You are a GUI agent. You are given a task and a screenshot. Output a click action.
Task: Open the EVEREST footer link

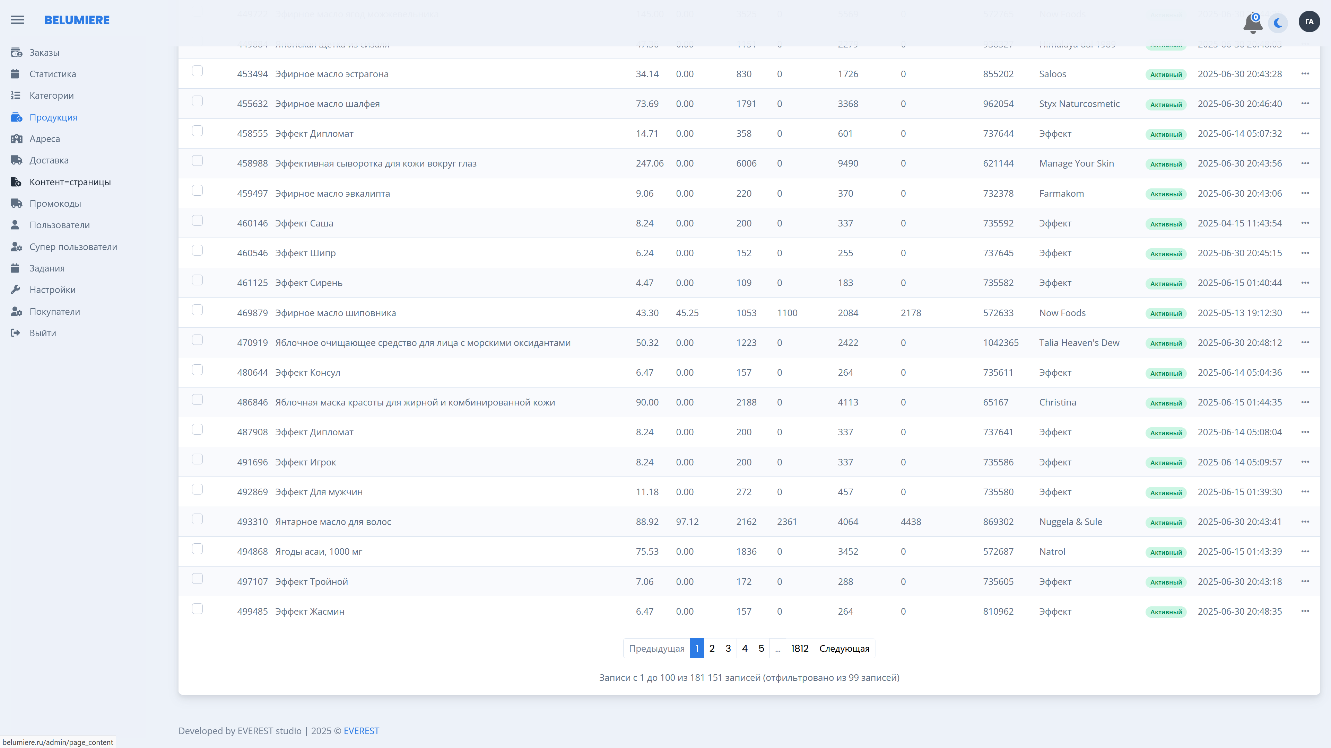point(361,731)
